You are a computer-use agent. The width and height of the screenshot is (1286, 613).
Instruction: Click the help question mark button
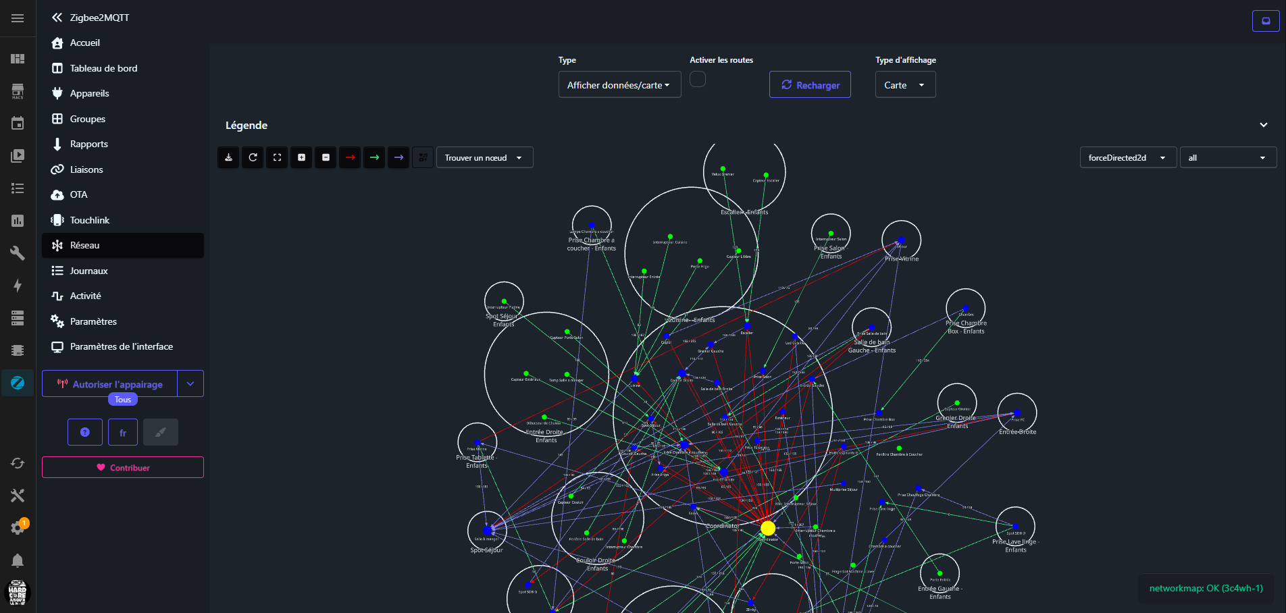[x=85, y=432]
